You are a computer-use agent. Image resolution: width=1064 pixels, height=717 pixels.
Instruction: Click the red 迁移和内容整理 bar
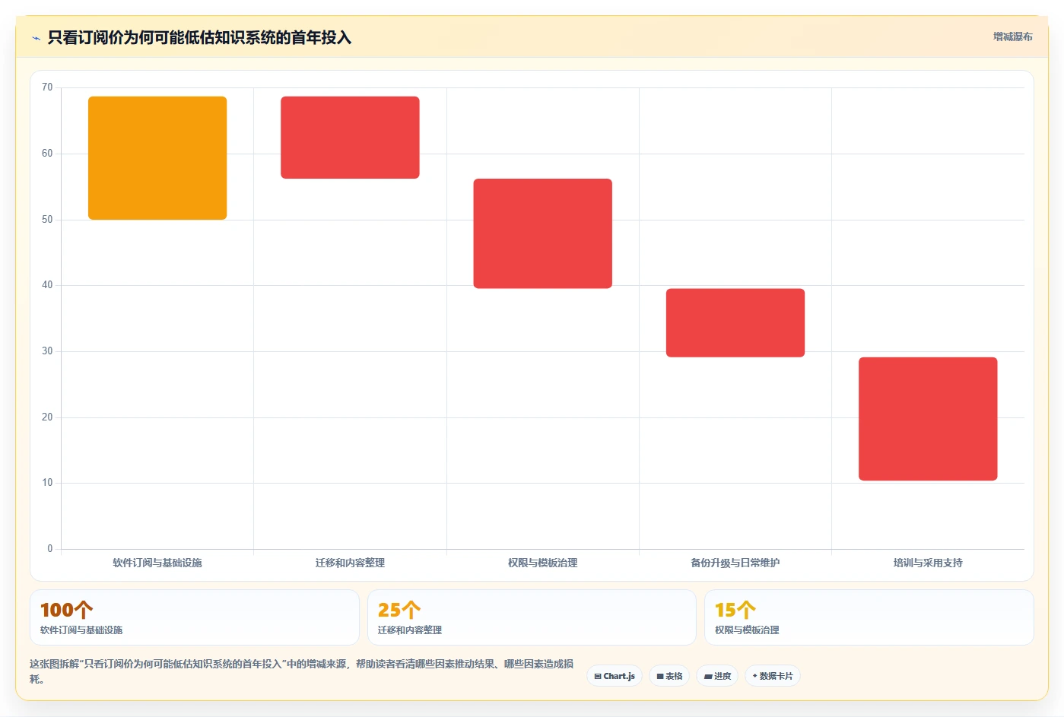click(x=350, y=138)
